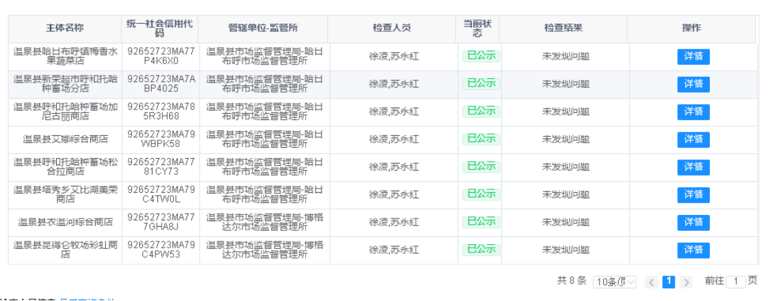Open the 10条/页 page size dropdown
The width and height of the screenshot is (773, 301).
[x=616, y=282]
